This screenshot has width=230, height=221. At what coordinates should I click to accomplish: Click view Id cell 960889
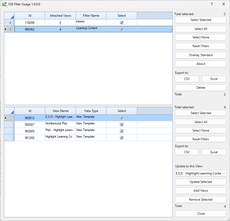coord(30,131)
